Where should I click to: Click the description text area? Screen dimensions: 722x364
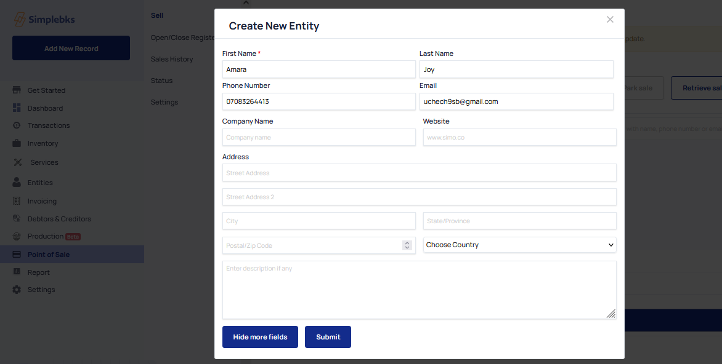[419, 290]
